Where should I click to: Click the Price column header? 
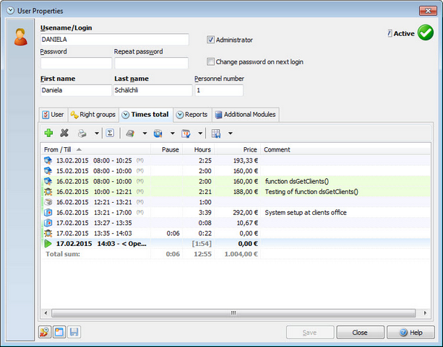click(x=237, y=149)
